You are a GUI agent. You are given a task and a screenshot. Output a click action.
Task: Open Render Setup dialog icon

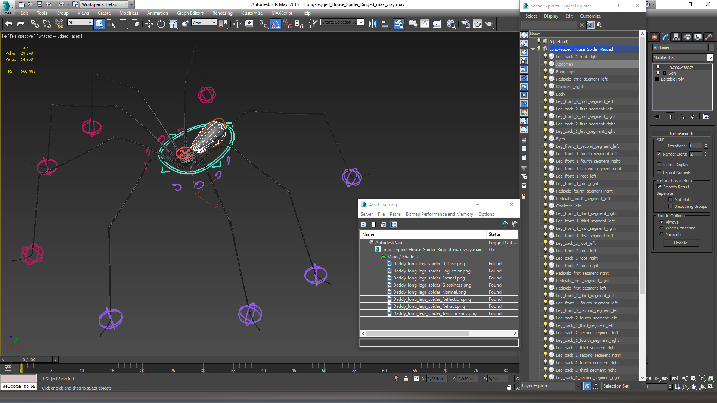(x=465, y=24)
